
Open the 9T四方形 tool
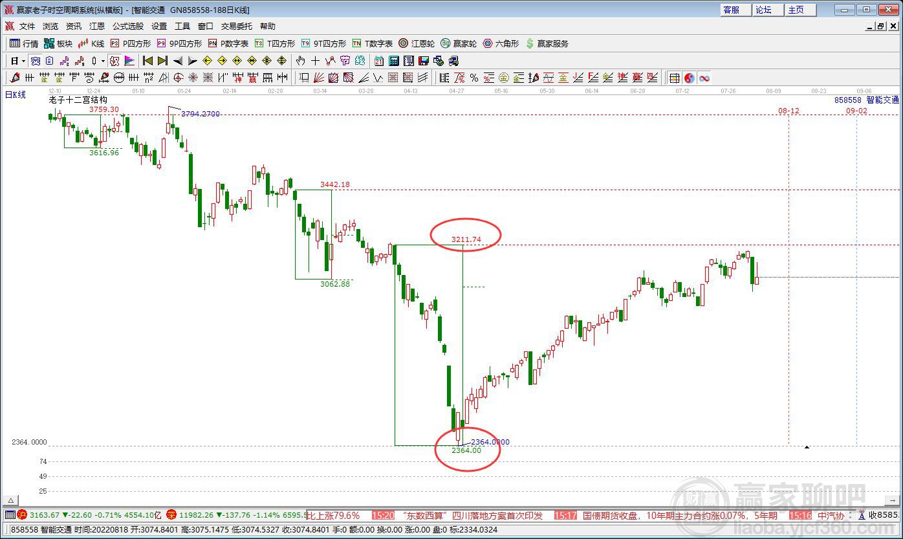tap(323, 43)
